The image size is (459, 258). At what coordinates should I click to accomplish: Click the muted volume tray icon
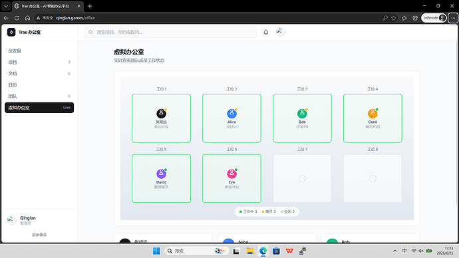pos(421,251)
